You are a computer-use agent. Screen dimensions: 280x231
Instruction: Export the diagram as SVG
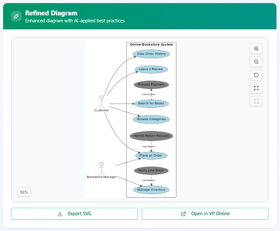click(74, 214)
